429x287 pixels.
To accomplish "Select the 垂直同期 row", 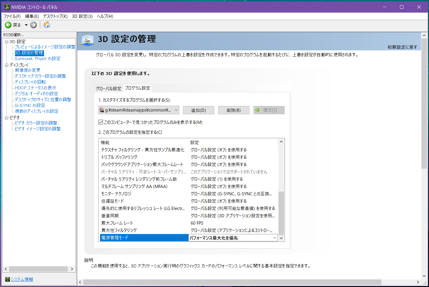I will [x=189, y=216].
